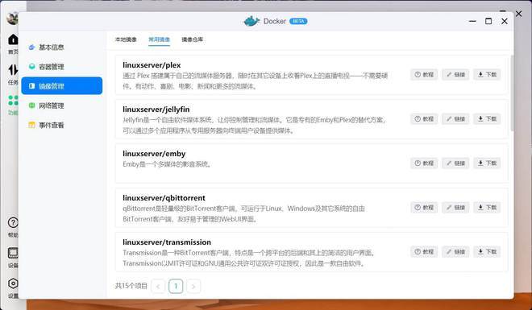Go to the next page arrow

193,287
